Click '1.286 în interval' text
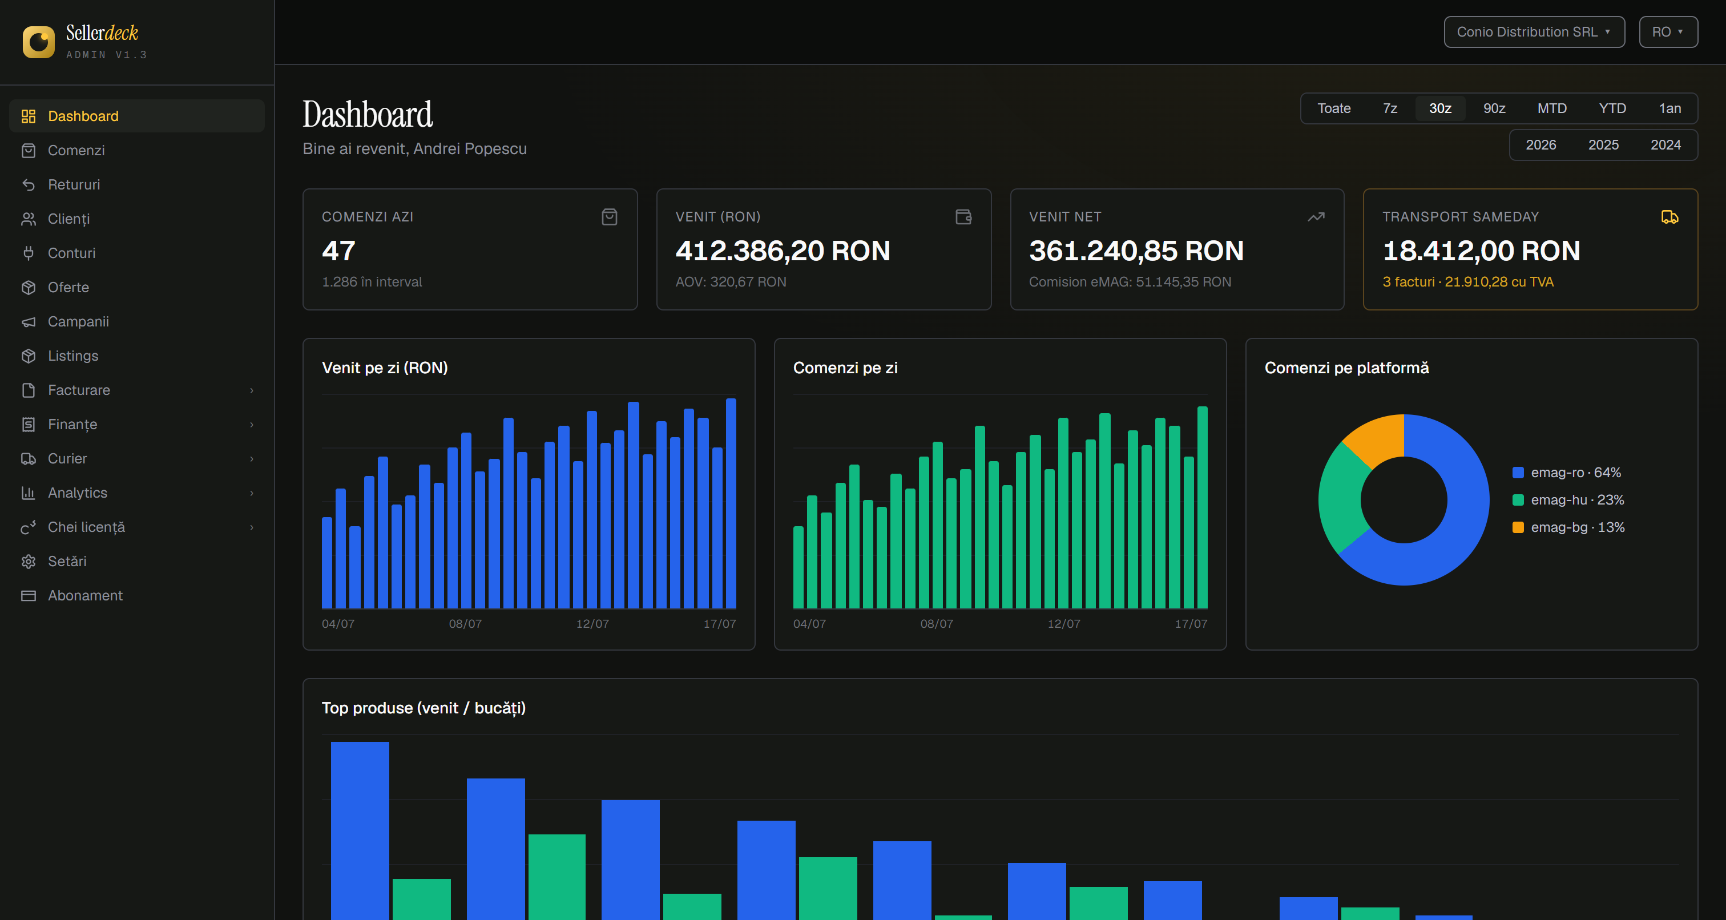The image size is (1726, 920). click(x=372, y=282)
